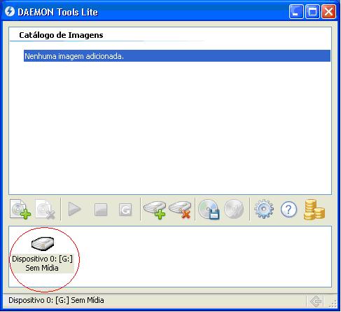Select the Dispositivo 0: [G:] virtual drive
The height and width of the screenshot is (312, 341).
click(x=42, y=255)
